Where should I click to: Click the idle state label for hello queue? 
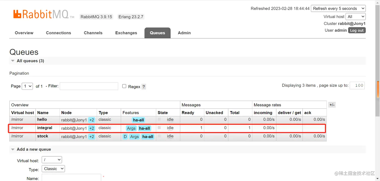pyautogui.click(x=170, y=120)
